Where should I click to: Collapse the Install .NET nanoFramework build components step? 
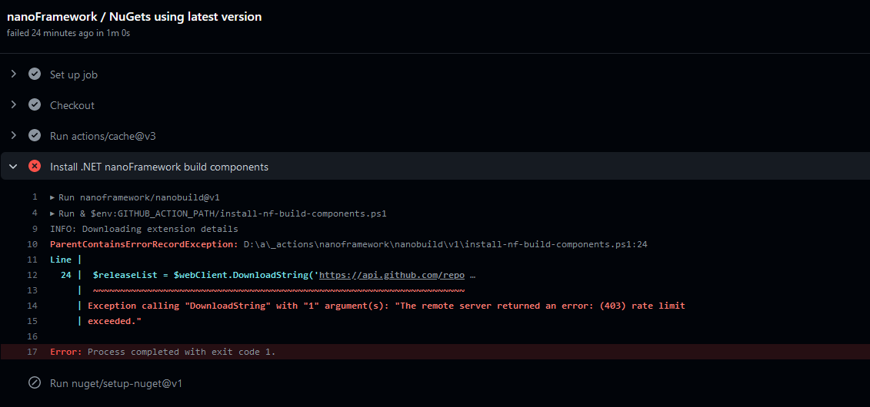pyautogui.click(x=14, y=167)
